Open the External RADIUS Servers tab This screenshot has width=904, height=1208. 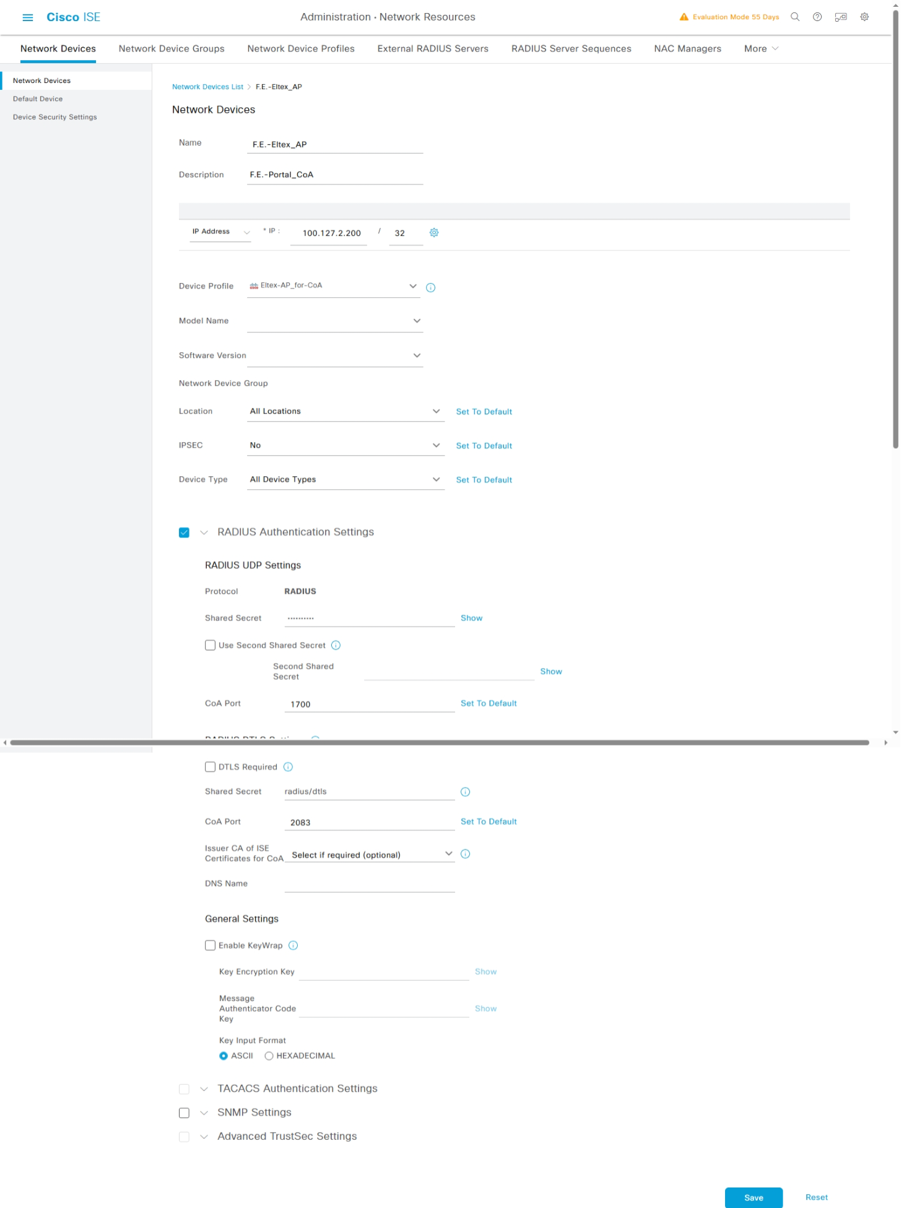point(433,49)
